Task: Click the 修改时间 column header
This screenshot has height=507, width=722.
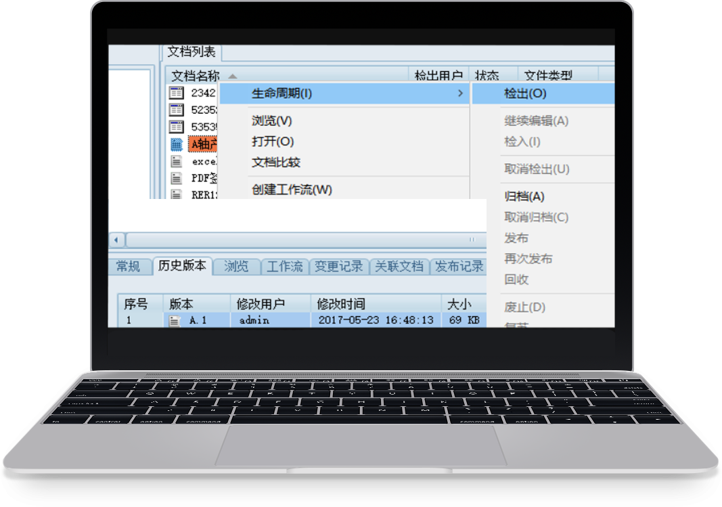Action: click(x=341, y=304)
